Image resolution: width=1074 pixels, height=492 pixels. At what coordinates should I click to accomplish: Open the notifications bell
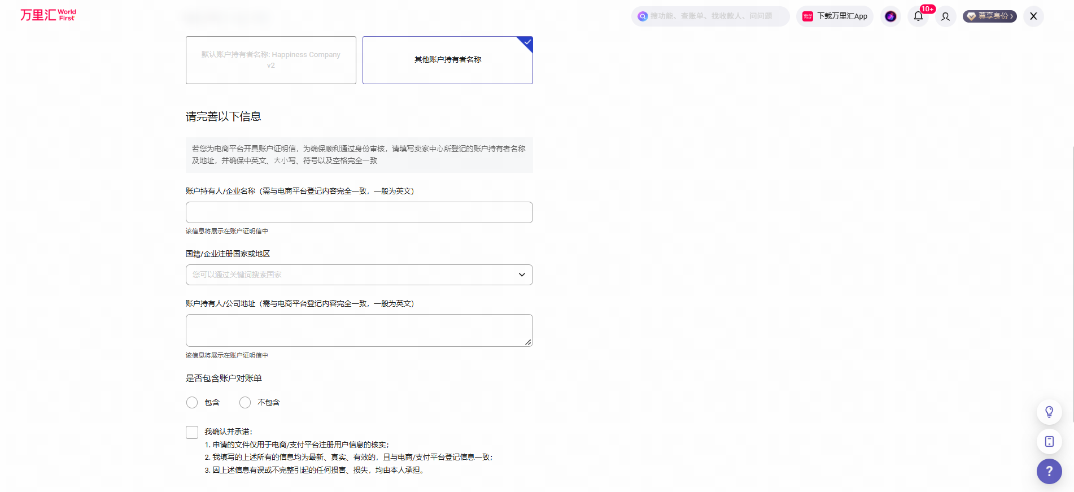click(x=918, y=16)
